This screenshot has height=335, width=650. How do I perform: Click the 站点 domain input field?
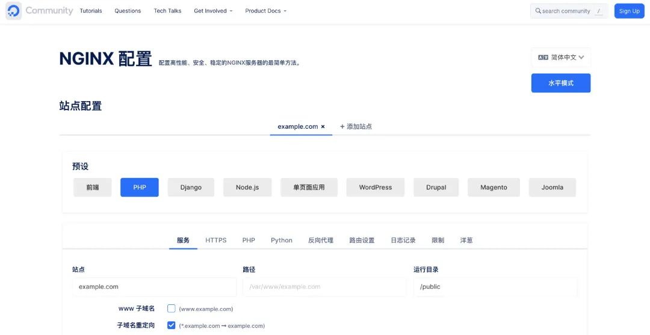click(154, 286)
